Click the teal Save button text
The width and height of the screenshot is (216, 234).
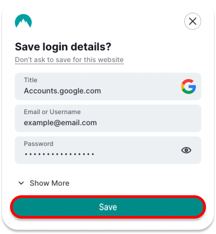click(x=108, y=207)
